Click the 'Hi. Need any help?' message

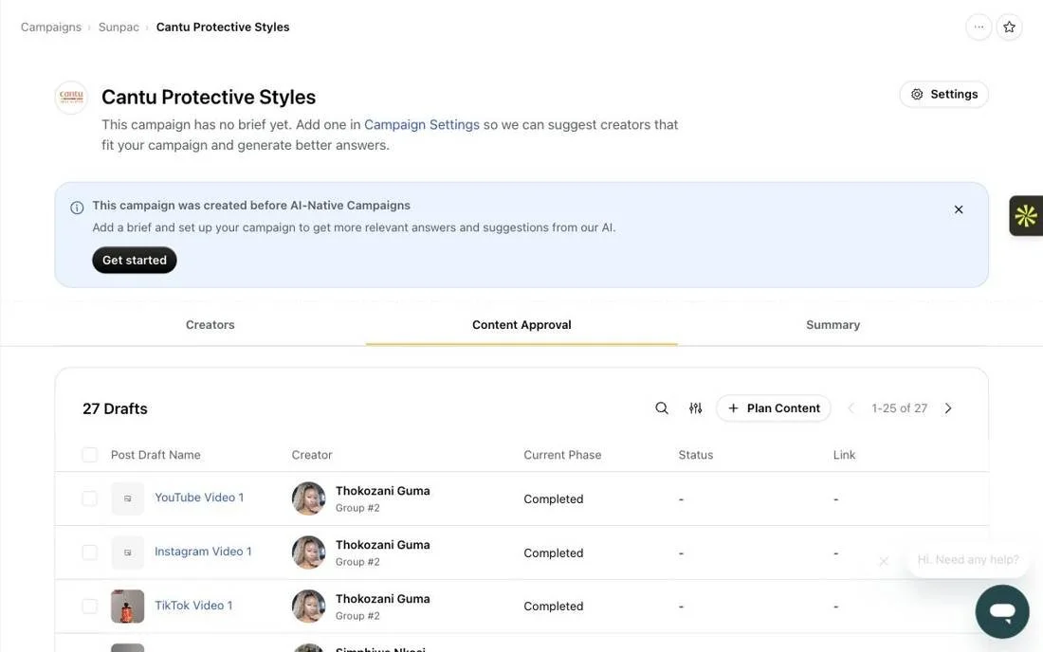tap(968, 560)
